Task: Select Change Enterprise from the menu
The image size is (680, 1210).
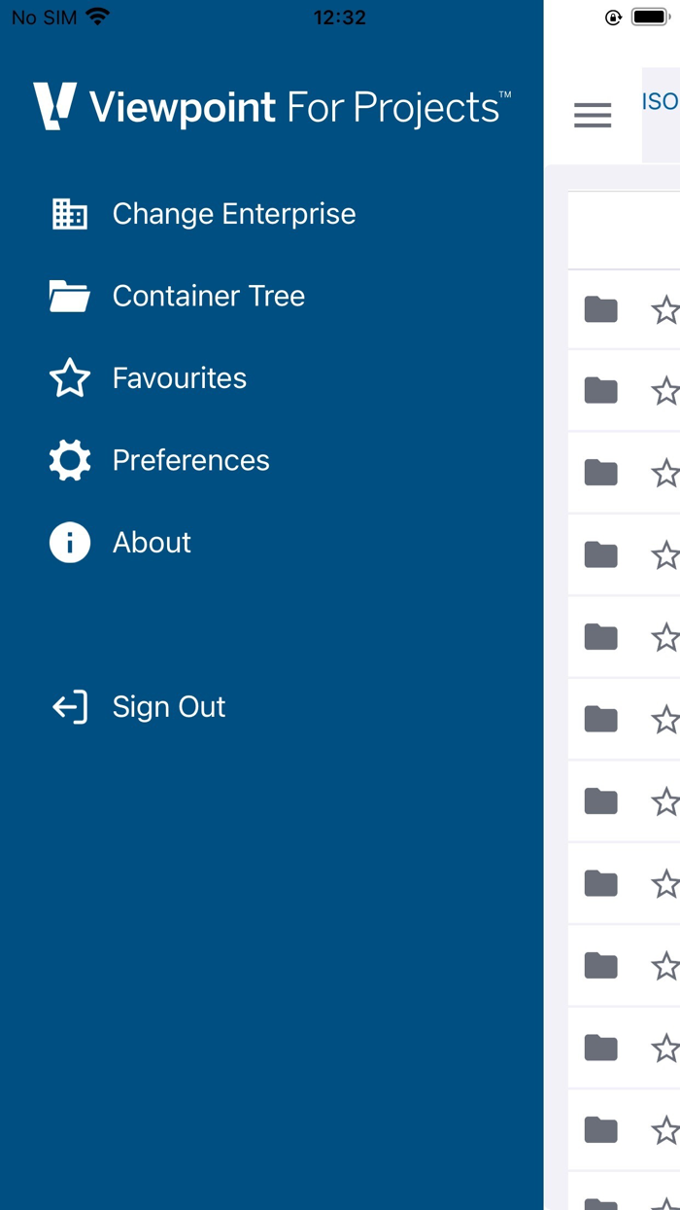Action: point(233,213)
